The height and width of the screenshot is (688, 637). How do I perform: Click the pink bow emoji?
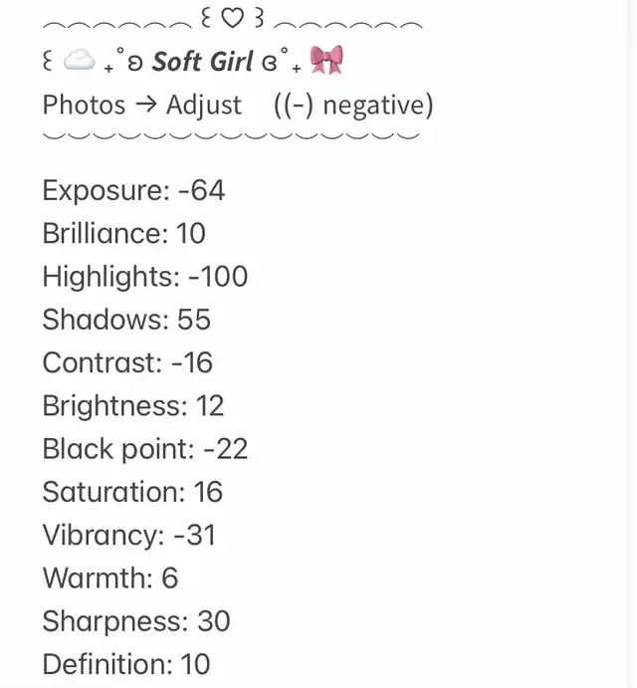click(326, 60)
